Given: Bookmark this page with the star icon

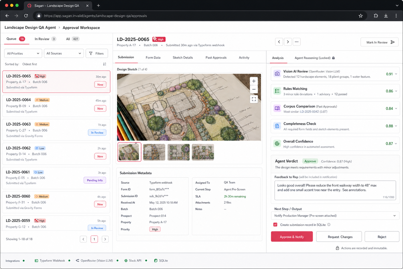Looking at the screenshot, I should [x=361, y=16].
